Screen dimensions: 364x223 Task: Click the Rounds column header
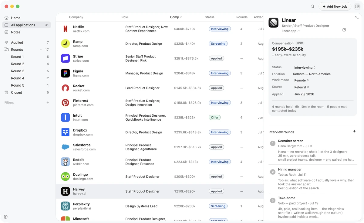pos(242,17)
